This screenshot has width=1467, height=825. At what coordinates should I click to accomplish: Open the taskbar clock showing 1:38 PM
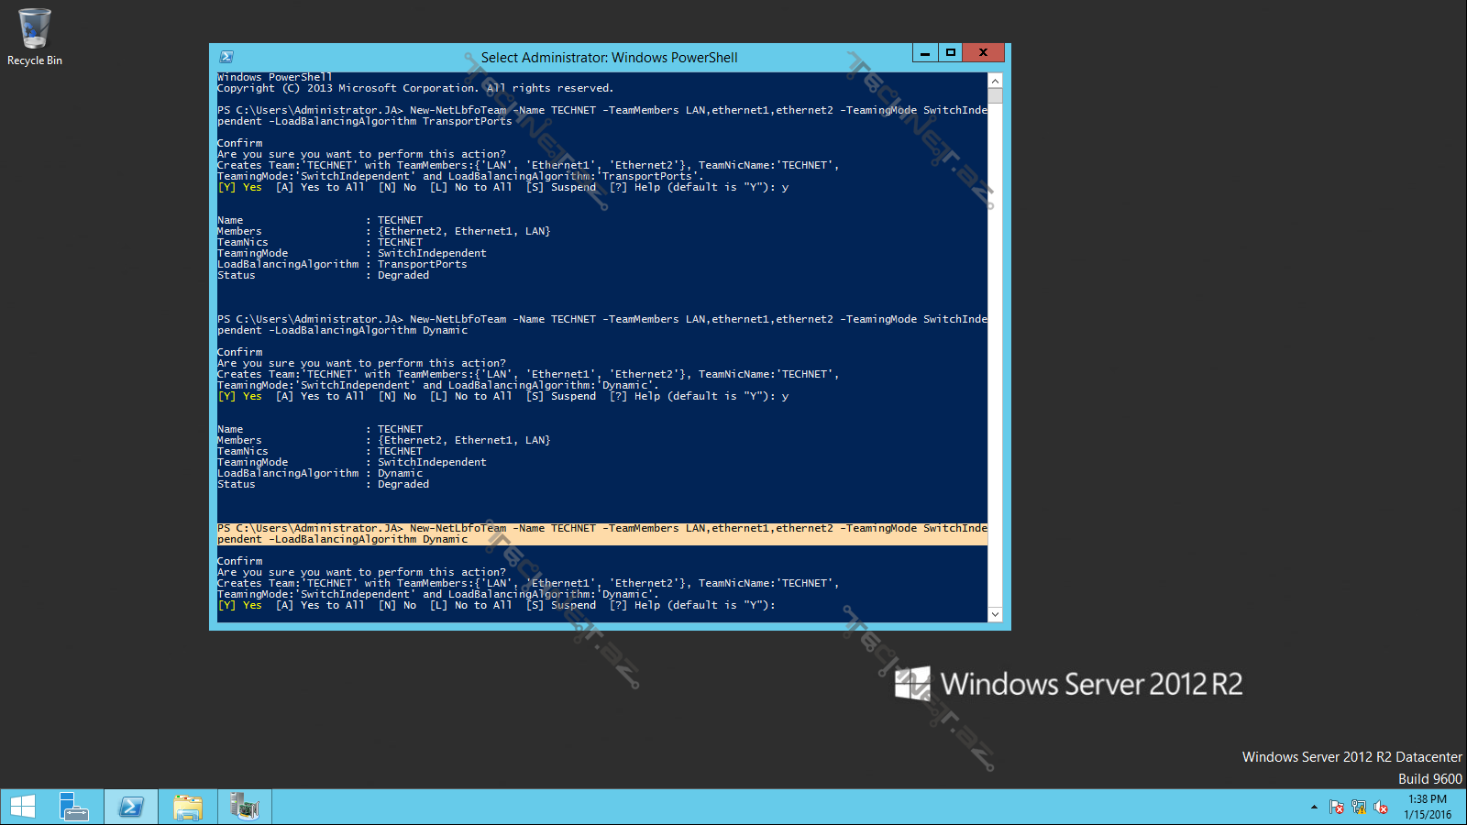point(1428,807)
